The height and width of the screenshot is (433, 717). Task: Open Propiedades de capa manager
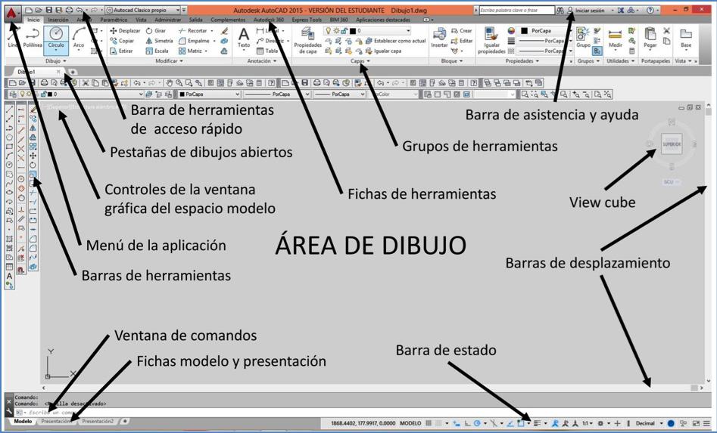[307, 40]
